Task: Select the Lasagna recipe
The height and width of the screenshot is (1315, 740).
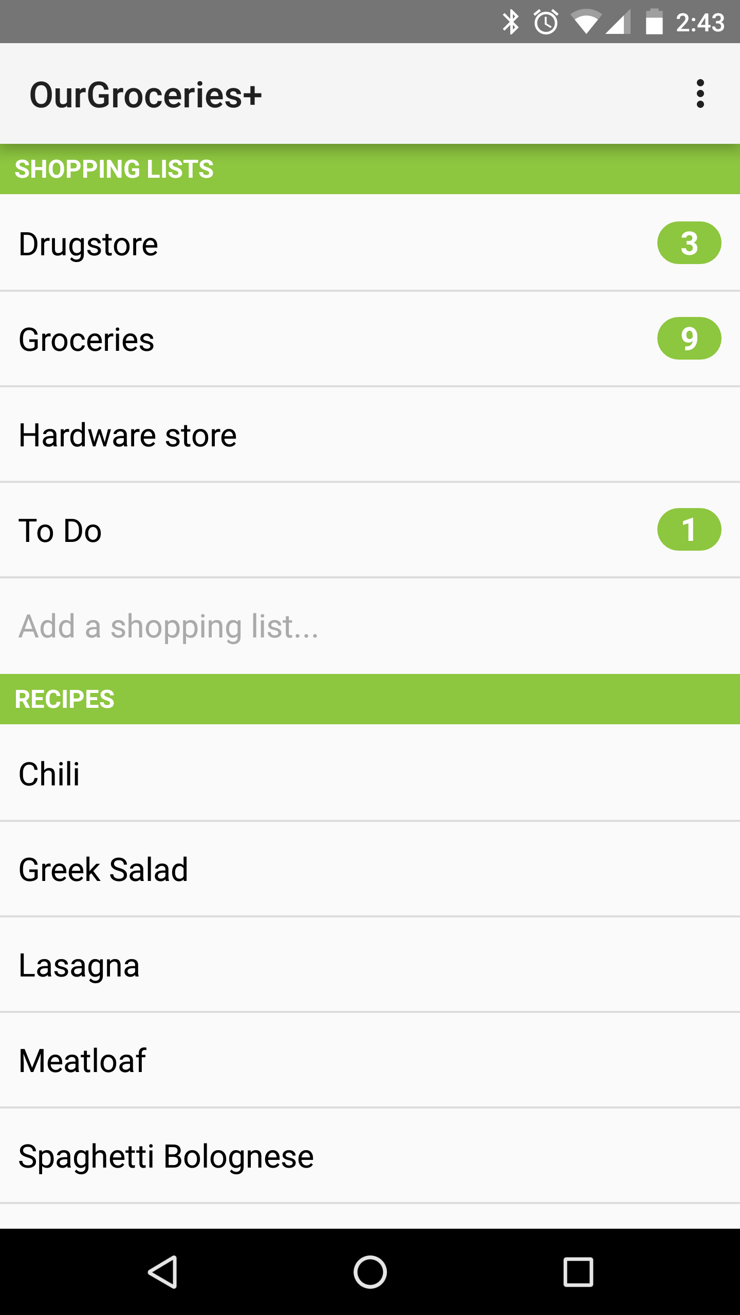Action: (x=370, y=965)
